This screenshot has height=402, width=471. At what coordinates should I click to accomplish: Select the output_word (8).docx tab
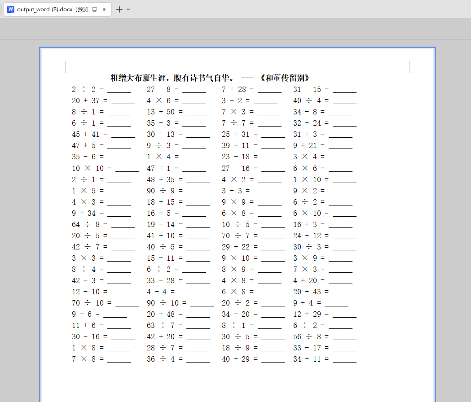coord(57,9)
